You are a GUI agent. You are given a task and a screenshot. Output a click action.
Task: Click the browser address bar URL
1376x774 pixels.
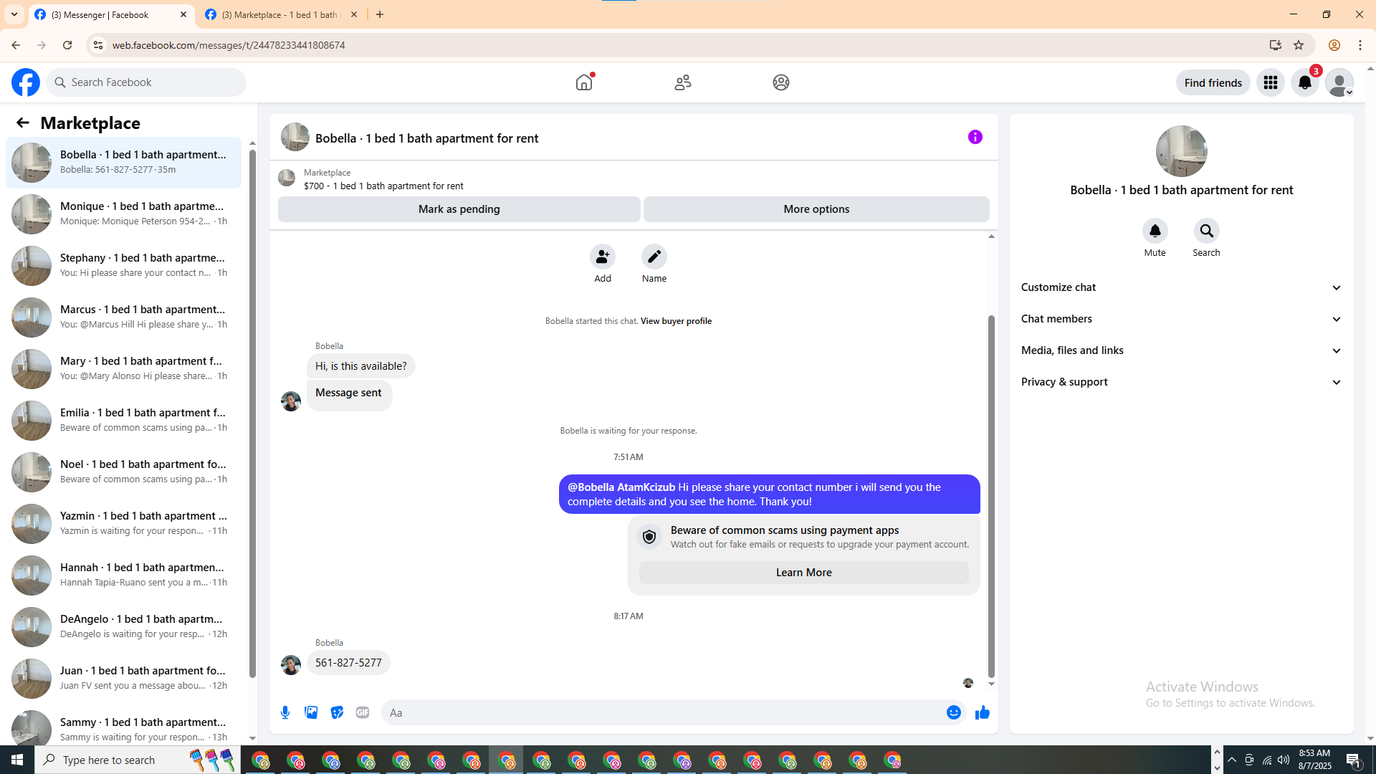pyautogui.click(x=229, y=45)
